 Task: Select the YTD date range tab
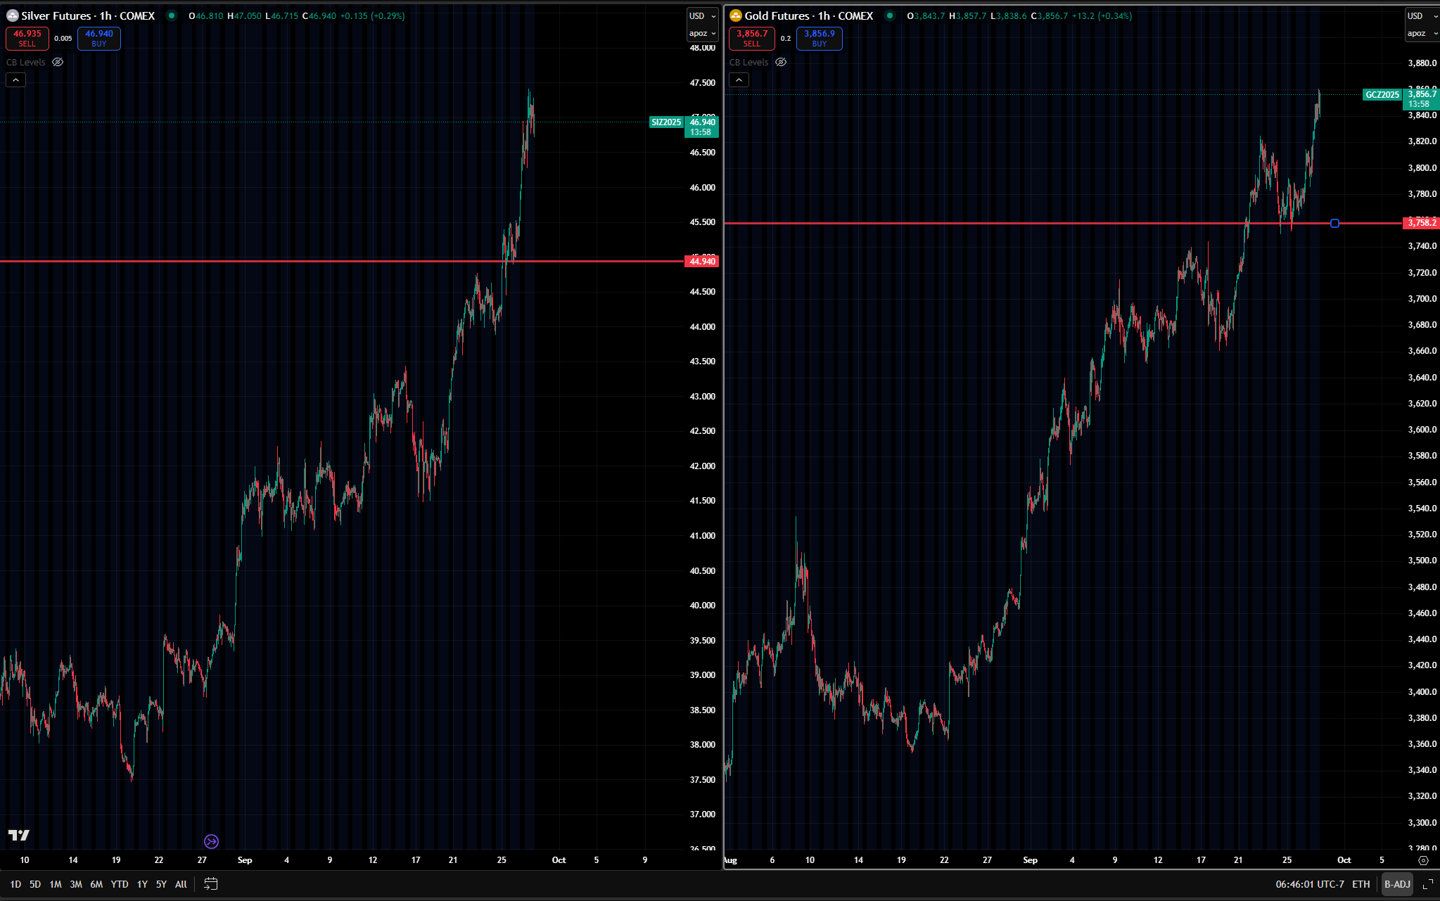click(120, 884)
